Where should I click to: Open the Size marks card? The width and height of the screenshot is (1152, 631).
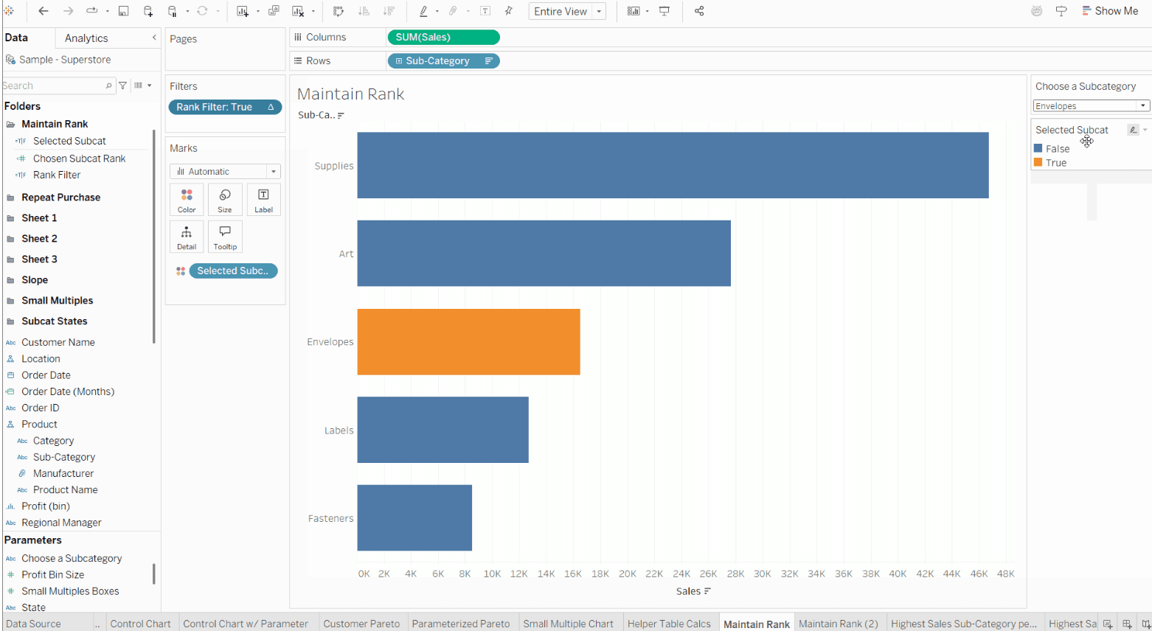pyautogui.click(x=225, y=200)
